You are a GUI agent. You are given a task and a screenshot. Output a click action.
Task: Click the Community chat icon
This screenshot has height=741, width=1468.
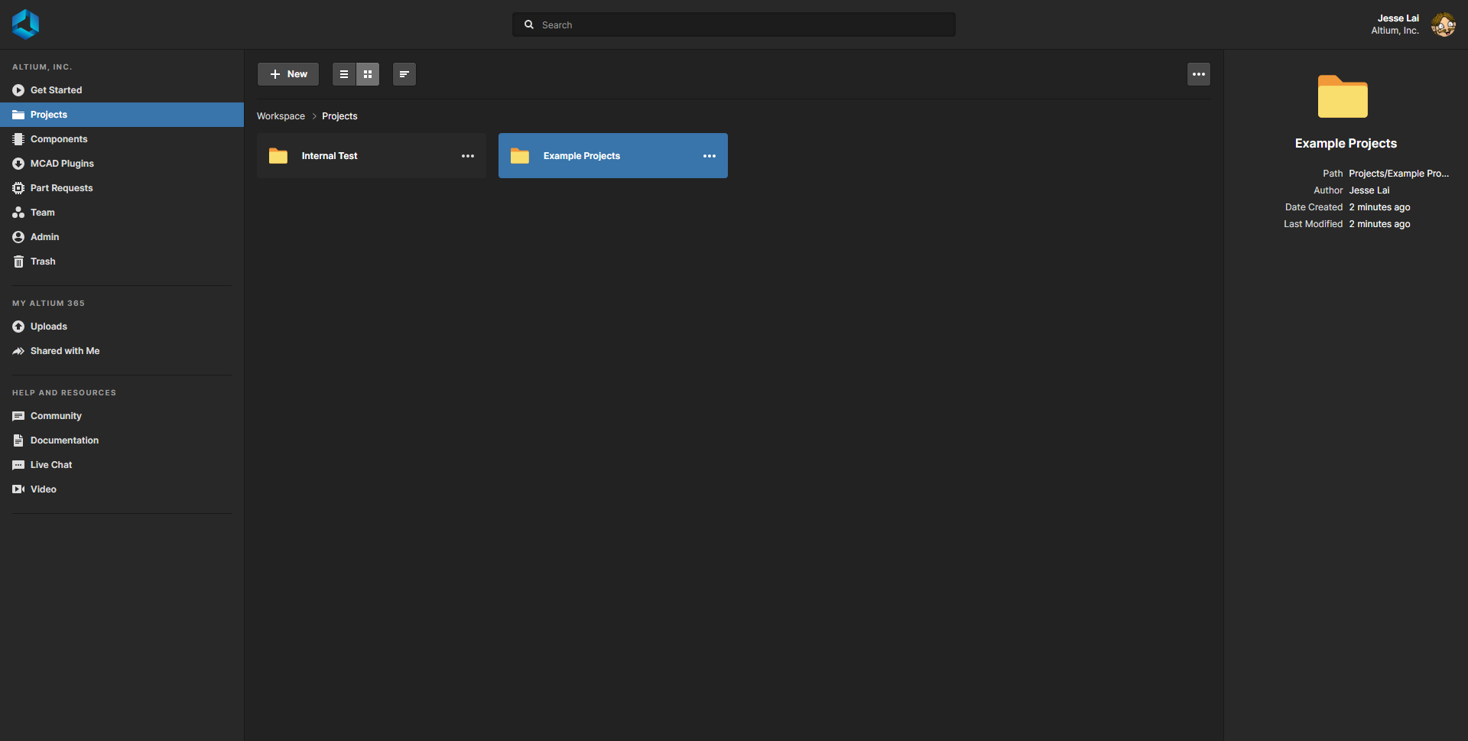pos(18,416)
